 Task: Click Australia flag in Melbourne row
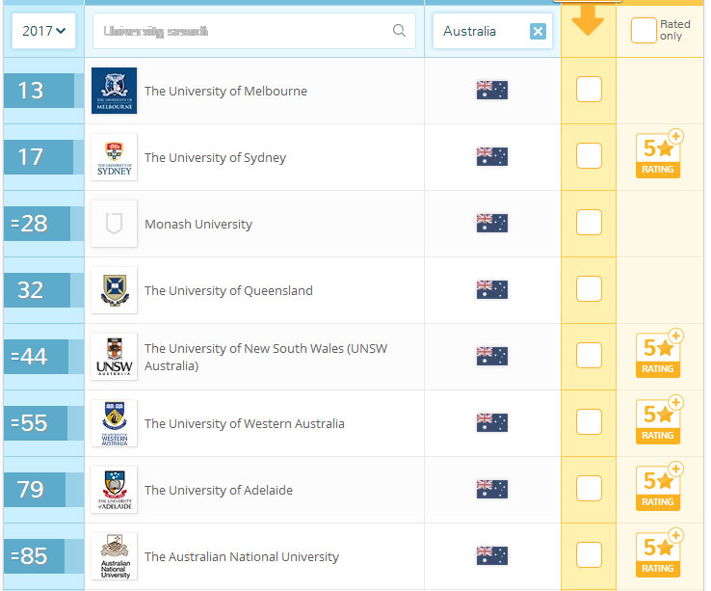click(492, 90)
